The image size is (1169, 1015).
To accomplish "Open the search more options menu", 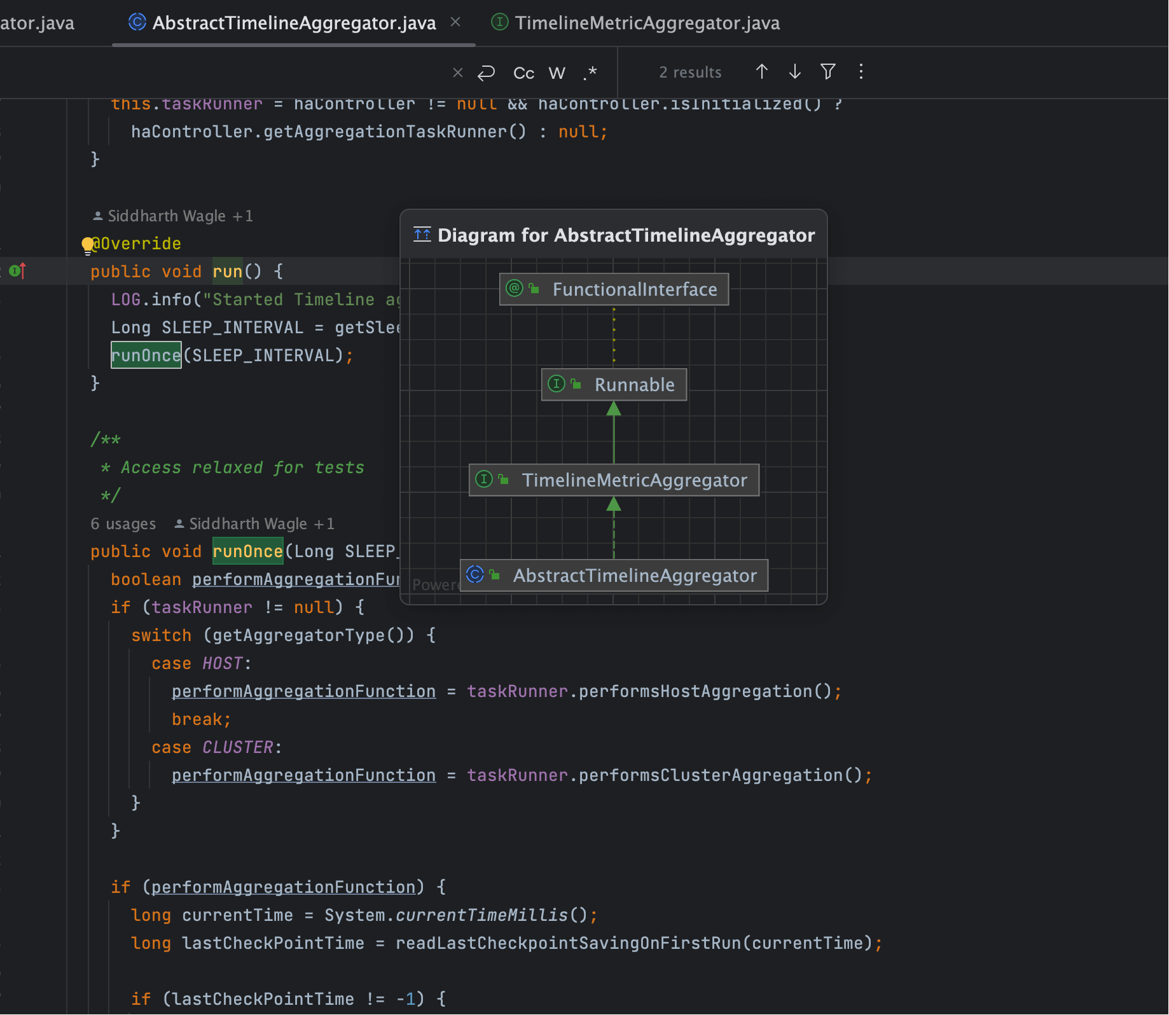I will [861, 72].
